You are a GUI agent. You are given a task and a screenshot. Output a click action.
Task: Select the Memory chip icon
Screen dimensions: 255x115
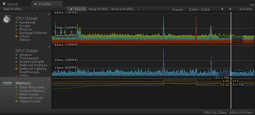(x=8, y=85)
